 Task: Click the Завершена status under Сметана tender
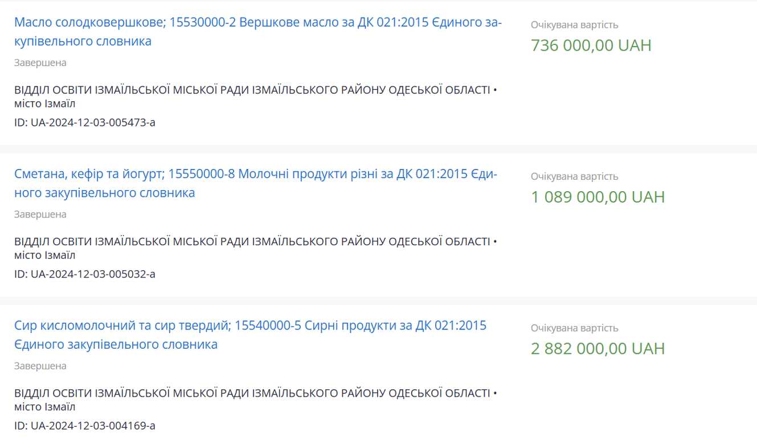point(40,215)
